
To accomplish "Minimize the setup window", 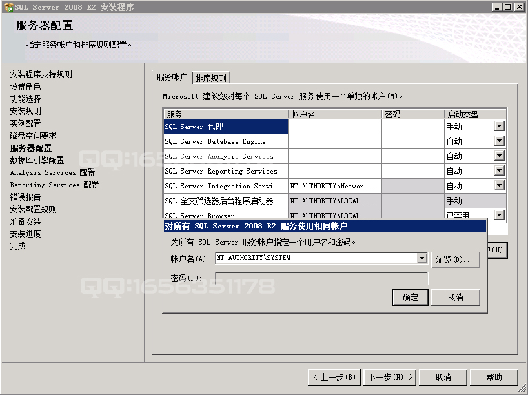I will (x=496, y=6).
